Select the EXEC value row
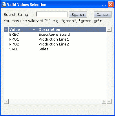The width and height of the screenshot is (115, 116). coord(55,35)
